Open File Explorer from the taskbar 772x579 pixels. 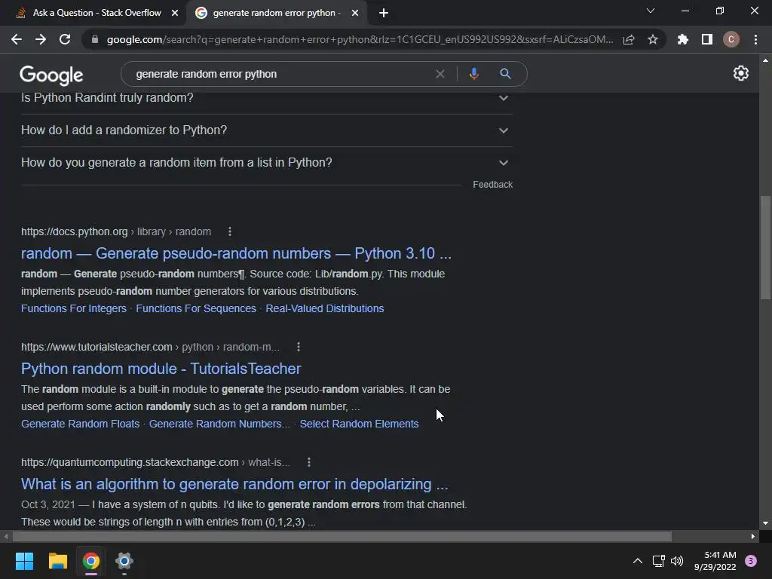click(57, 561)
